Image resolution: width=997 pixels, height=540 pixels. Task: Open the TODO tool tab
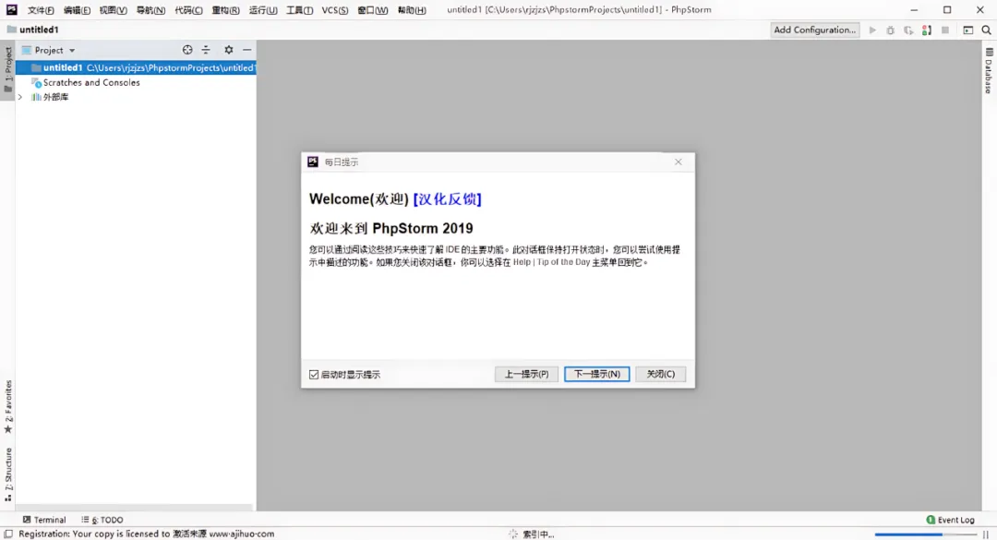102,520
